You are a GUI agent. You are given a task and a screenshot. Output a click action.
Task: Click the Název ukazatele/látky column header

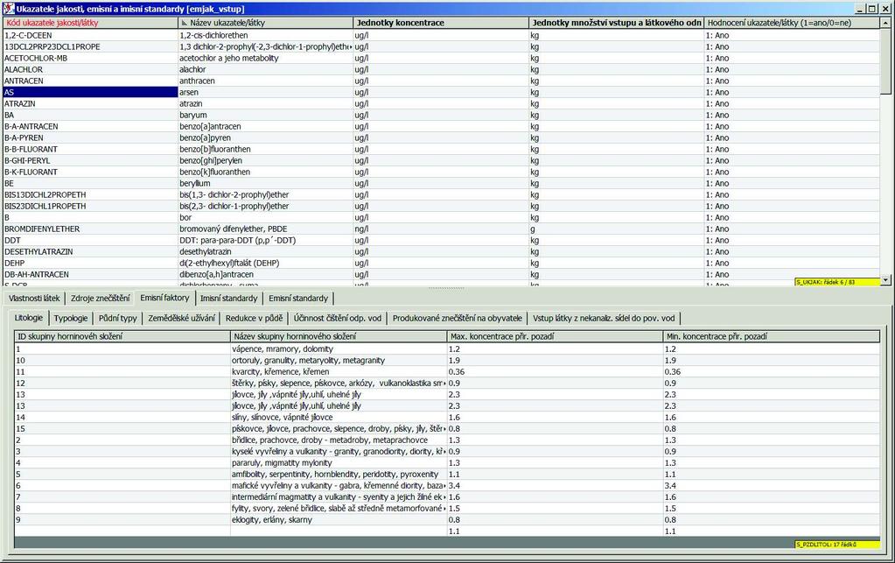pyautogui.click(x=266, y=23)
